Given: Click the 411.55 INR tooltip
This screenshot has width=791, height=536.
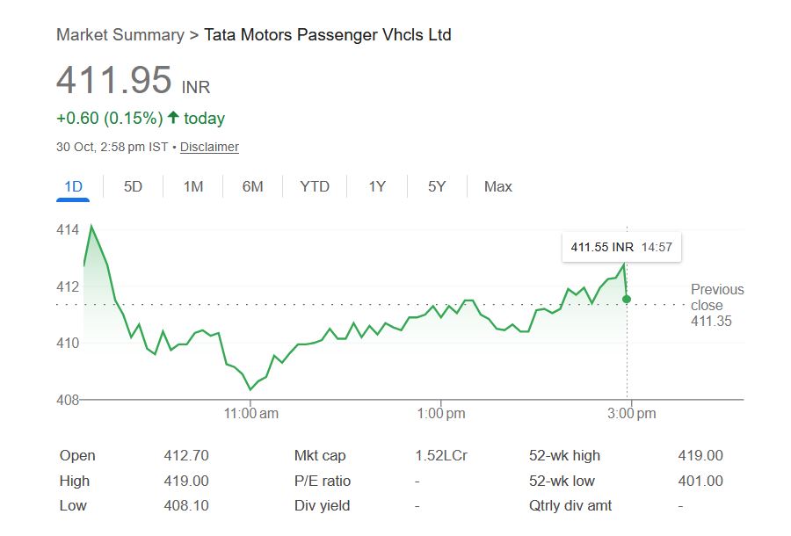Looking at the screenshot, I should tap(620, 247).
